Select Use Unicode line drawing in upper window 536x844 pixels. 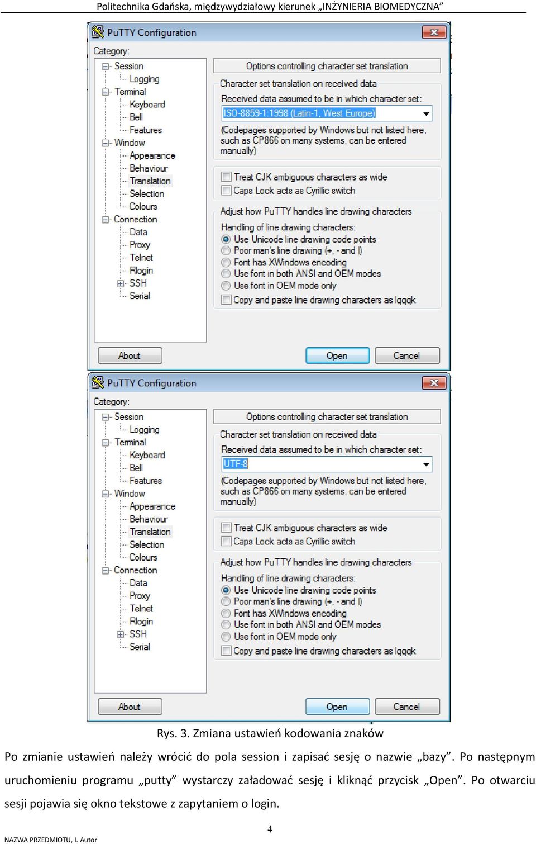(226, 239)
